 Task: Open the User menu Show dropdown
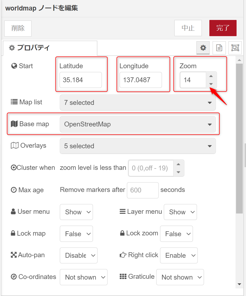77,212
